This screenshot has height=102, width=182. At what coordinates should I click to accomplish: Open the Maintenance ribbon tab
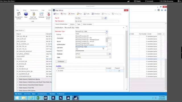[x=34, y=10]
